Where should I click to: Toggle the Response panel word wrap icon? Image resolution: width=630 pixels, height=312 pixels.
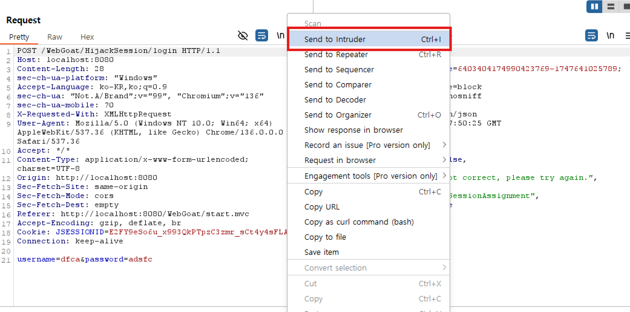[592, 35]
